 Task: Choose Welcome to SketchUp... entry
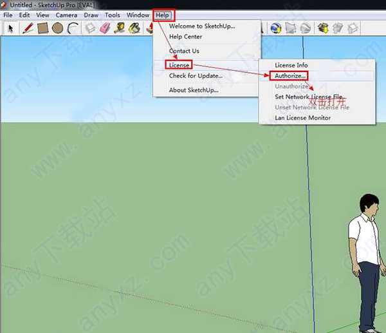[x=202, y=26]
